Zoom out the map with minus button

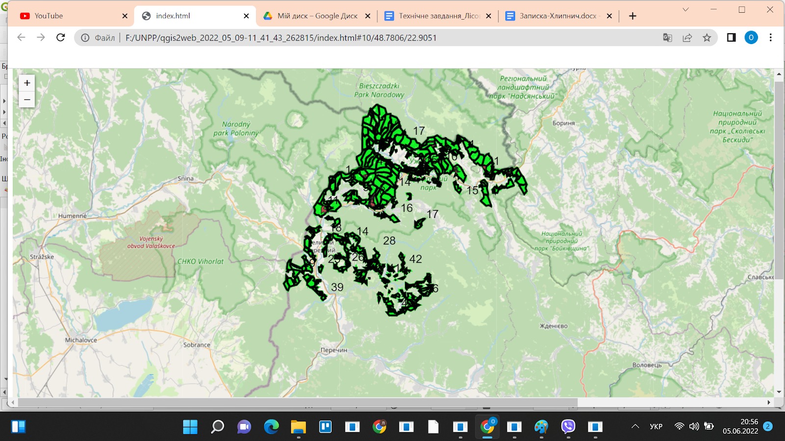[x=27, y=99]
